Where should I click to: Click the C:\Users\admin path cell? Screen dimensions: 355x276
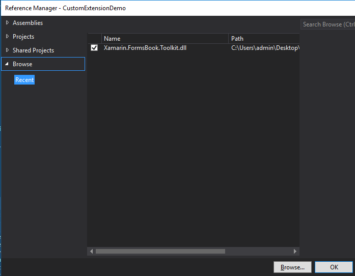pyautogui.click(x=264, y=48)
